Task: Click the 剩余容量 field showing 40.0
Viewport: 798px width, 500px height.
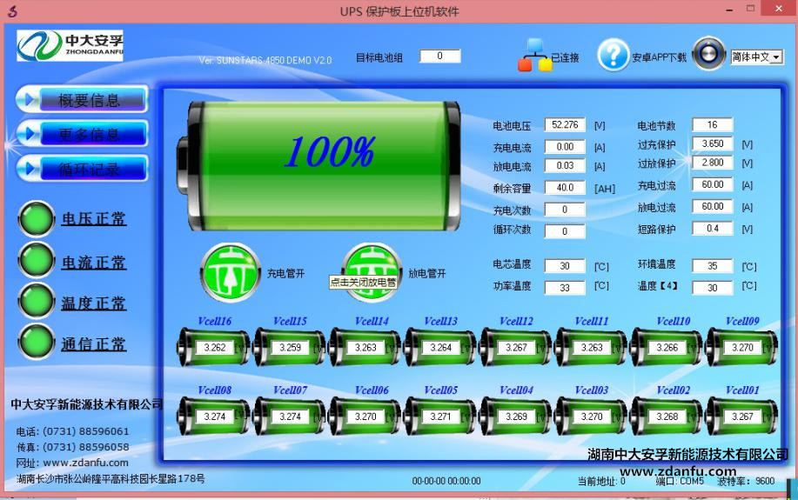Action: click(565, 187)
